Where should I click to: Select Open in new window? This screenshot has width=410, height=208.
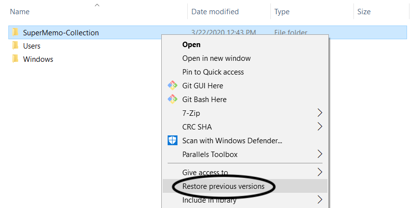point(216,58)
